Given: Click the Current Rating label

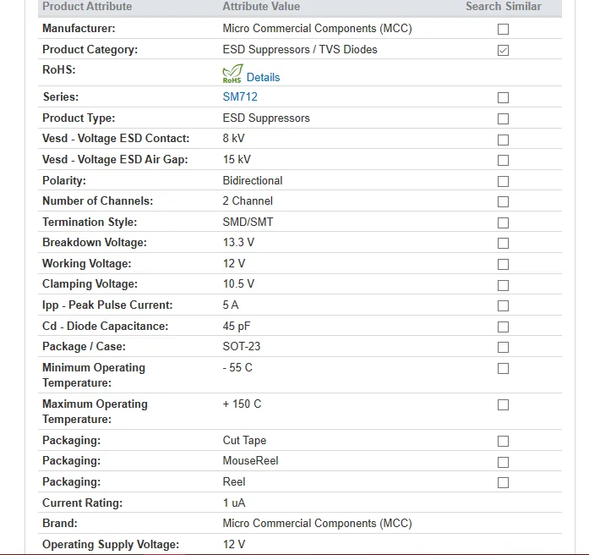Looking at the screenshot, I should pyautogui.click(x=82, y=503).
